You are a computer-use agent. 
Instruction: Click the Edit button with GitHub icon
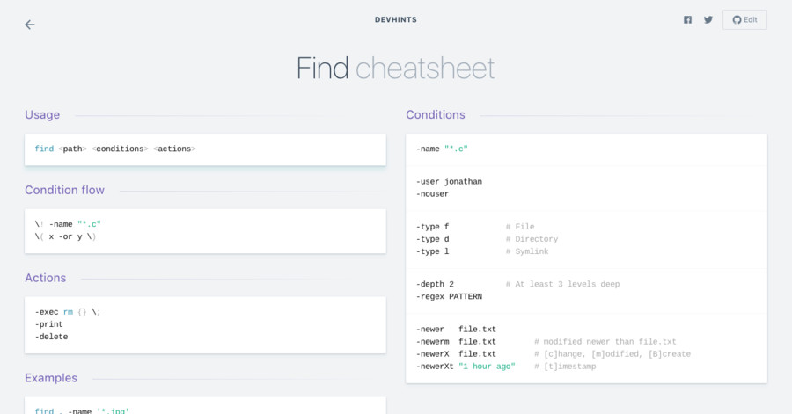click(x=744, y=19)
